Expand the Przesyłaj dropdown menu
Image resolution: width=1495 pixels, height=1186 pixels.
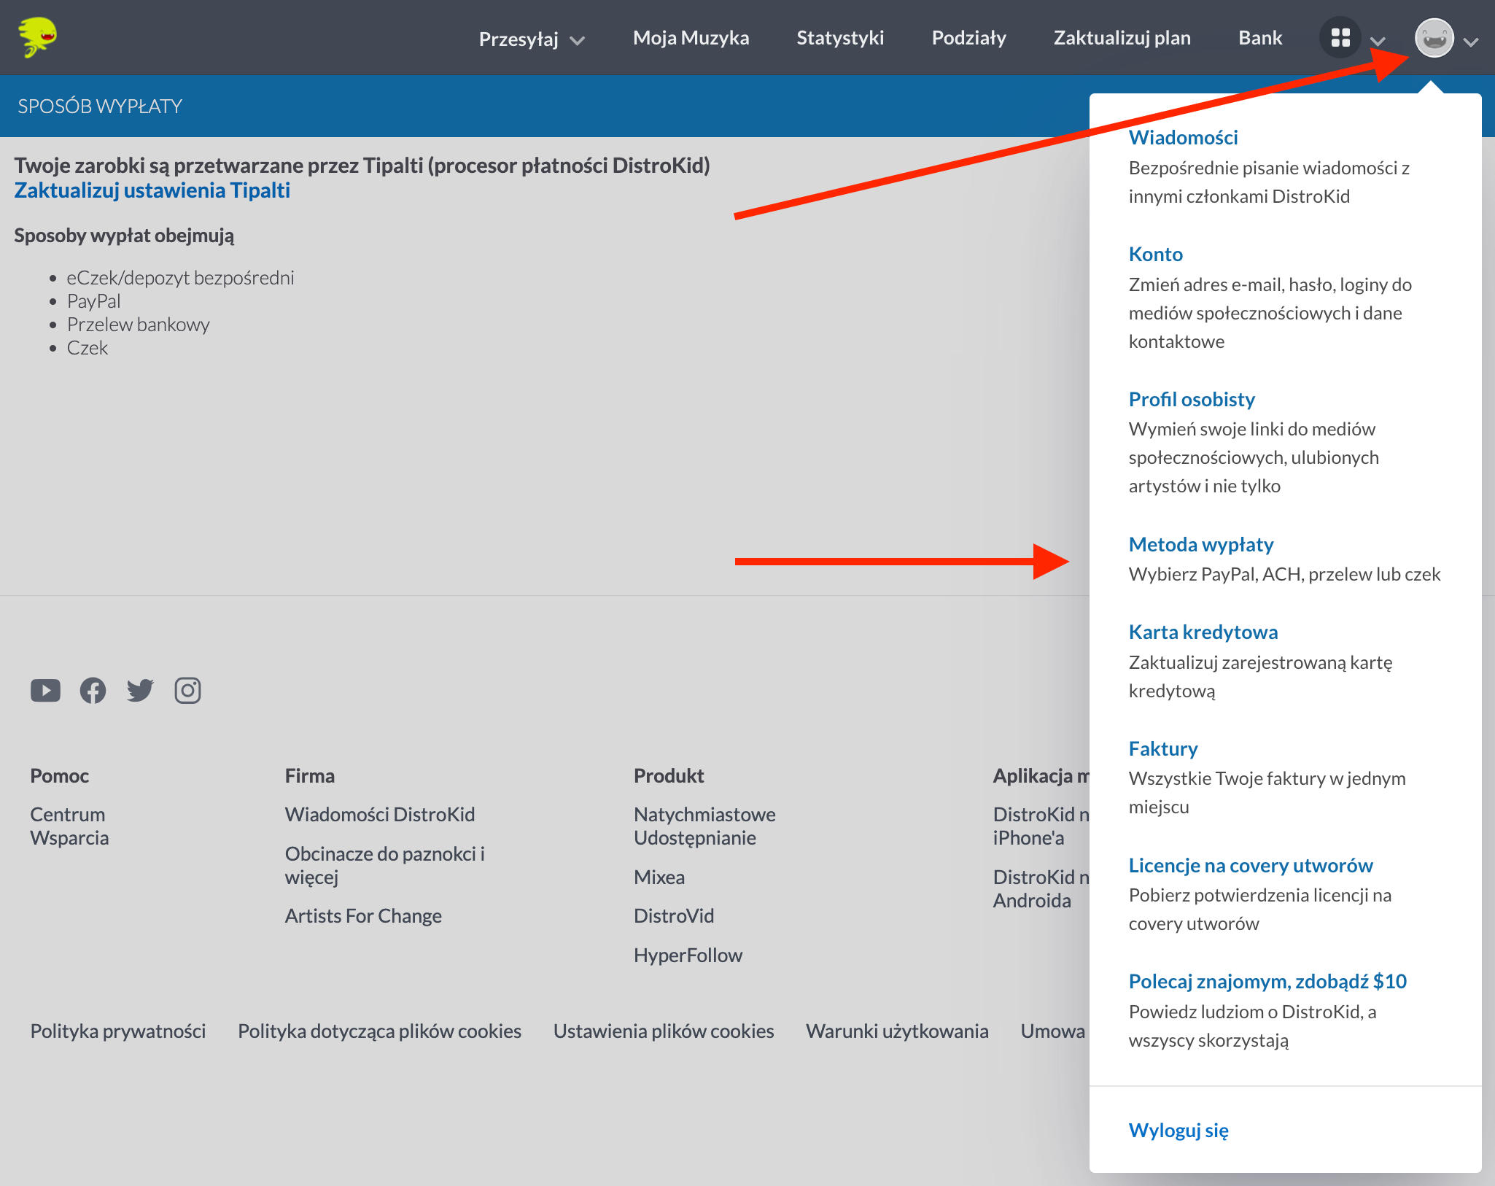point(532,39)
